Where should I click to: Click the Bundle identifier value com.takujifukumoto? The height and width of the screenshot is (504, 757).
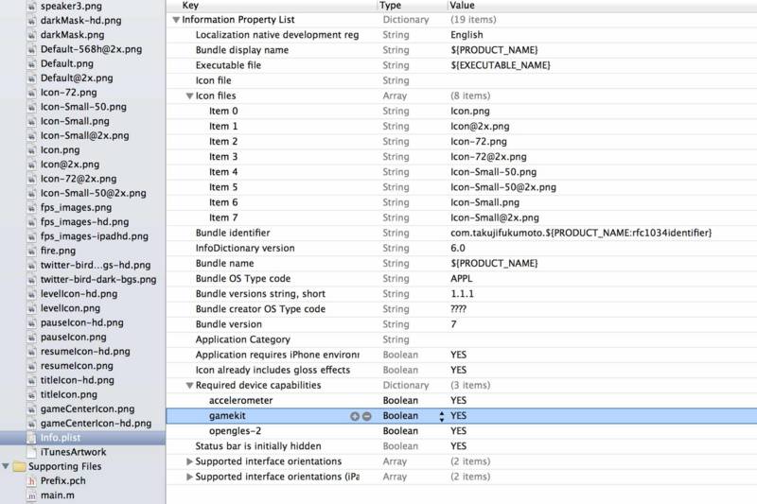581,233
